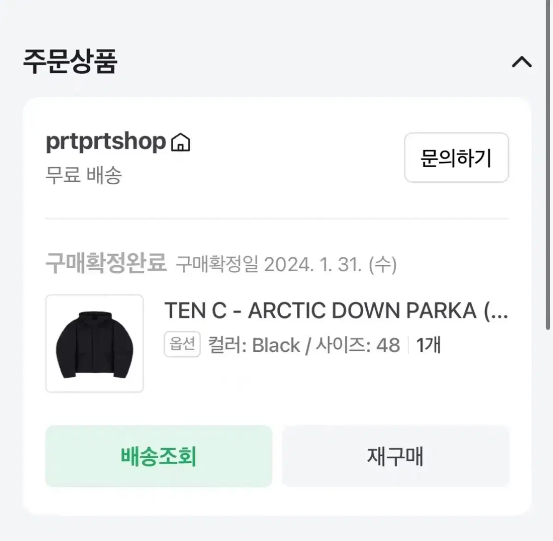Click the 배송조회 delivery tracking button
This screenshot has width=553, height=541.
159,456
